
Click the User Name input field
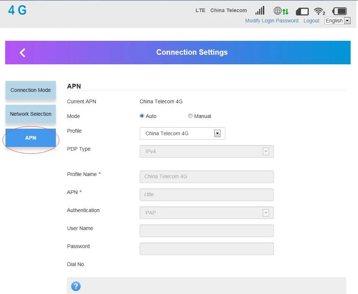point(207,231)
